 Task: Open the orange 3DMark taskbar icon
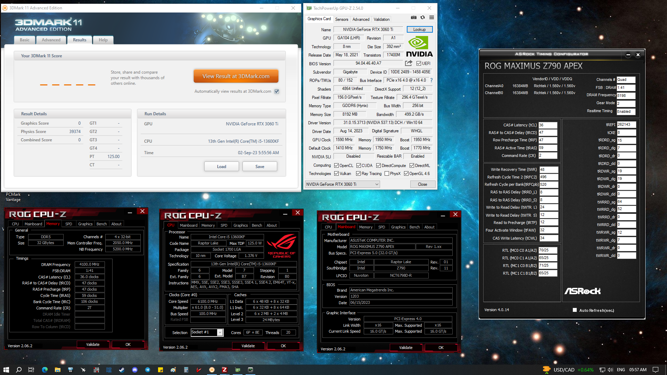click(x=212, y=370)
